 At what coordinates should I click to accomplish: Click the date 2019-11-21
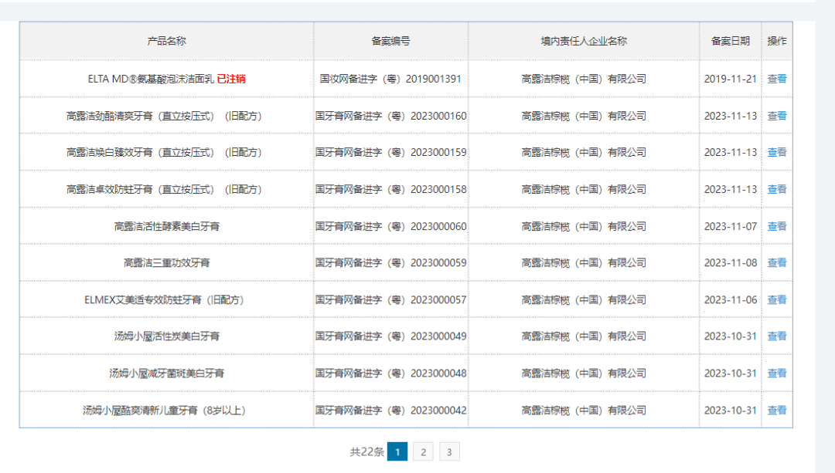[x=730, y=79]
